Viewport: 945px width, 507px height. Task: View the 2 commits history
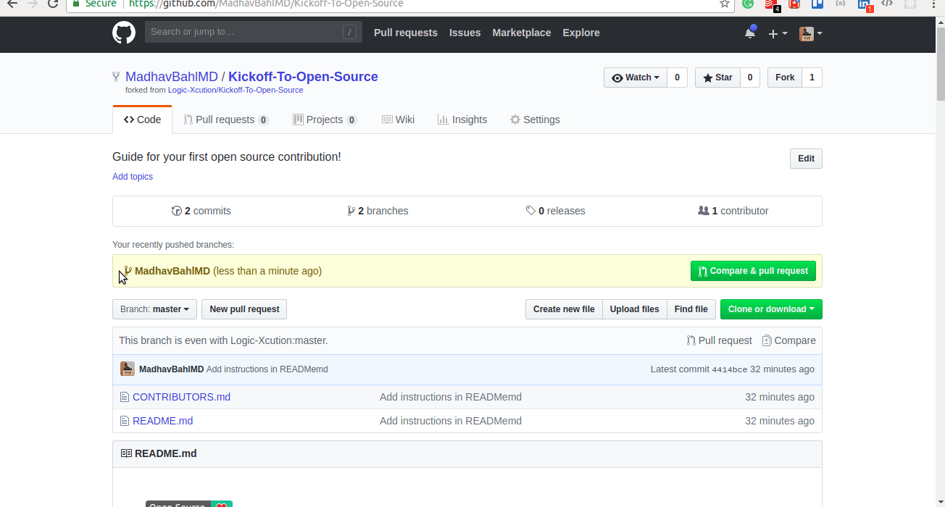tap(201, 211)
